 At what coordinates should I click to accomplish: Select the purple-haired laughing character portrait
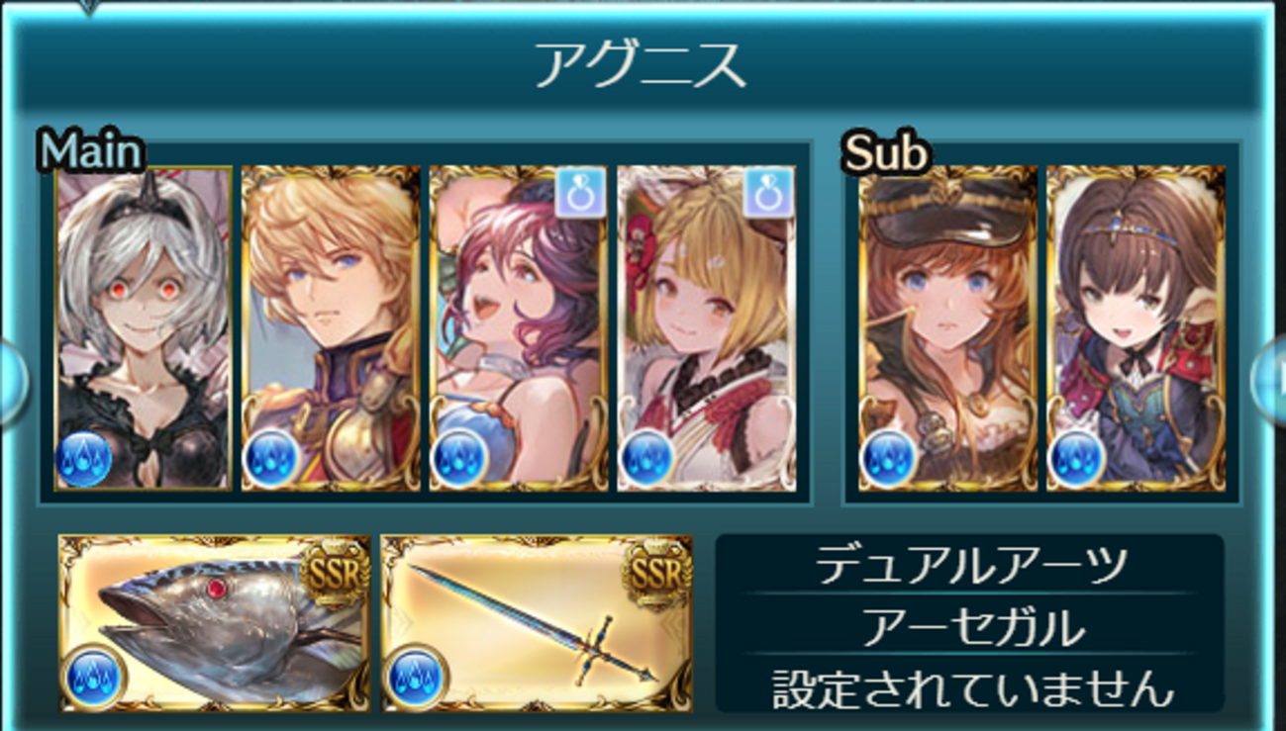[x=519, y=328]
